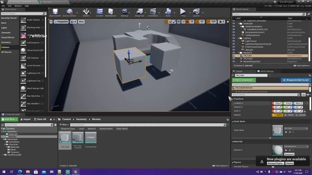The height and width of the screenshot is (175, 312).
Task: Select Blocking Volume actor icon
Action: (23, 27)
